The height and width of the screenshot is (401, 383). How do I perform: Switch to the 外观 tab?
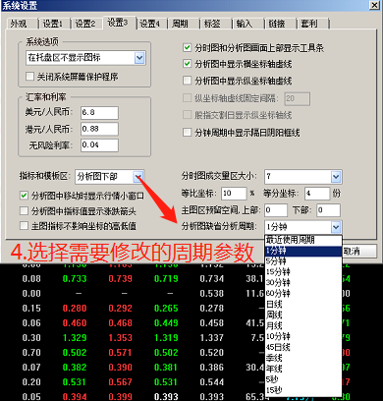pyautogui.click(x=19, y=24)
